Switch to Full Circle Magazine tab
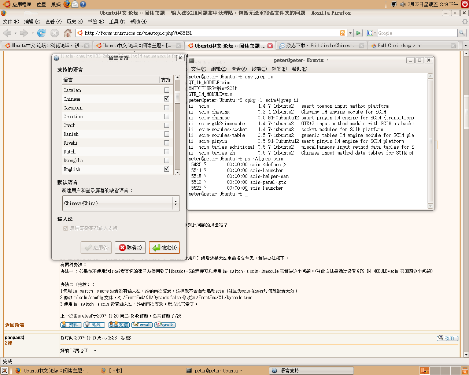The width and height of the screenshot is (469, 375). [414, 46]
